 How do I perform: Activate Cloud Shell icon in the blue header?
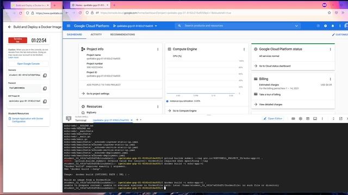pos(318,26)
